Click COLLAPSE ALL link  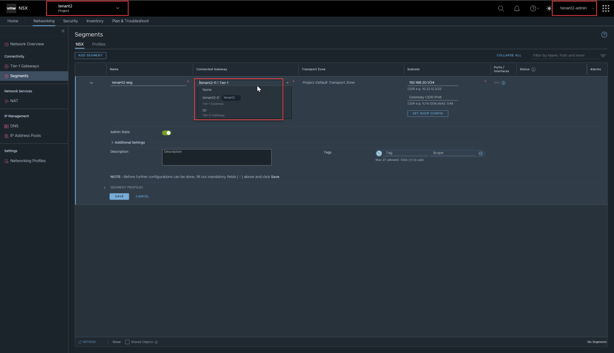(509, 55)
